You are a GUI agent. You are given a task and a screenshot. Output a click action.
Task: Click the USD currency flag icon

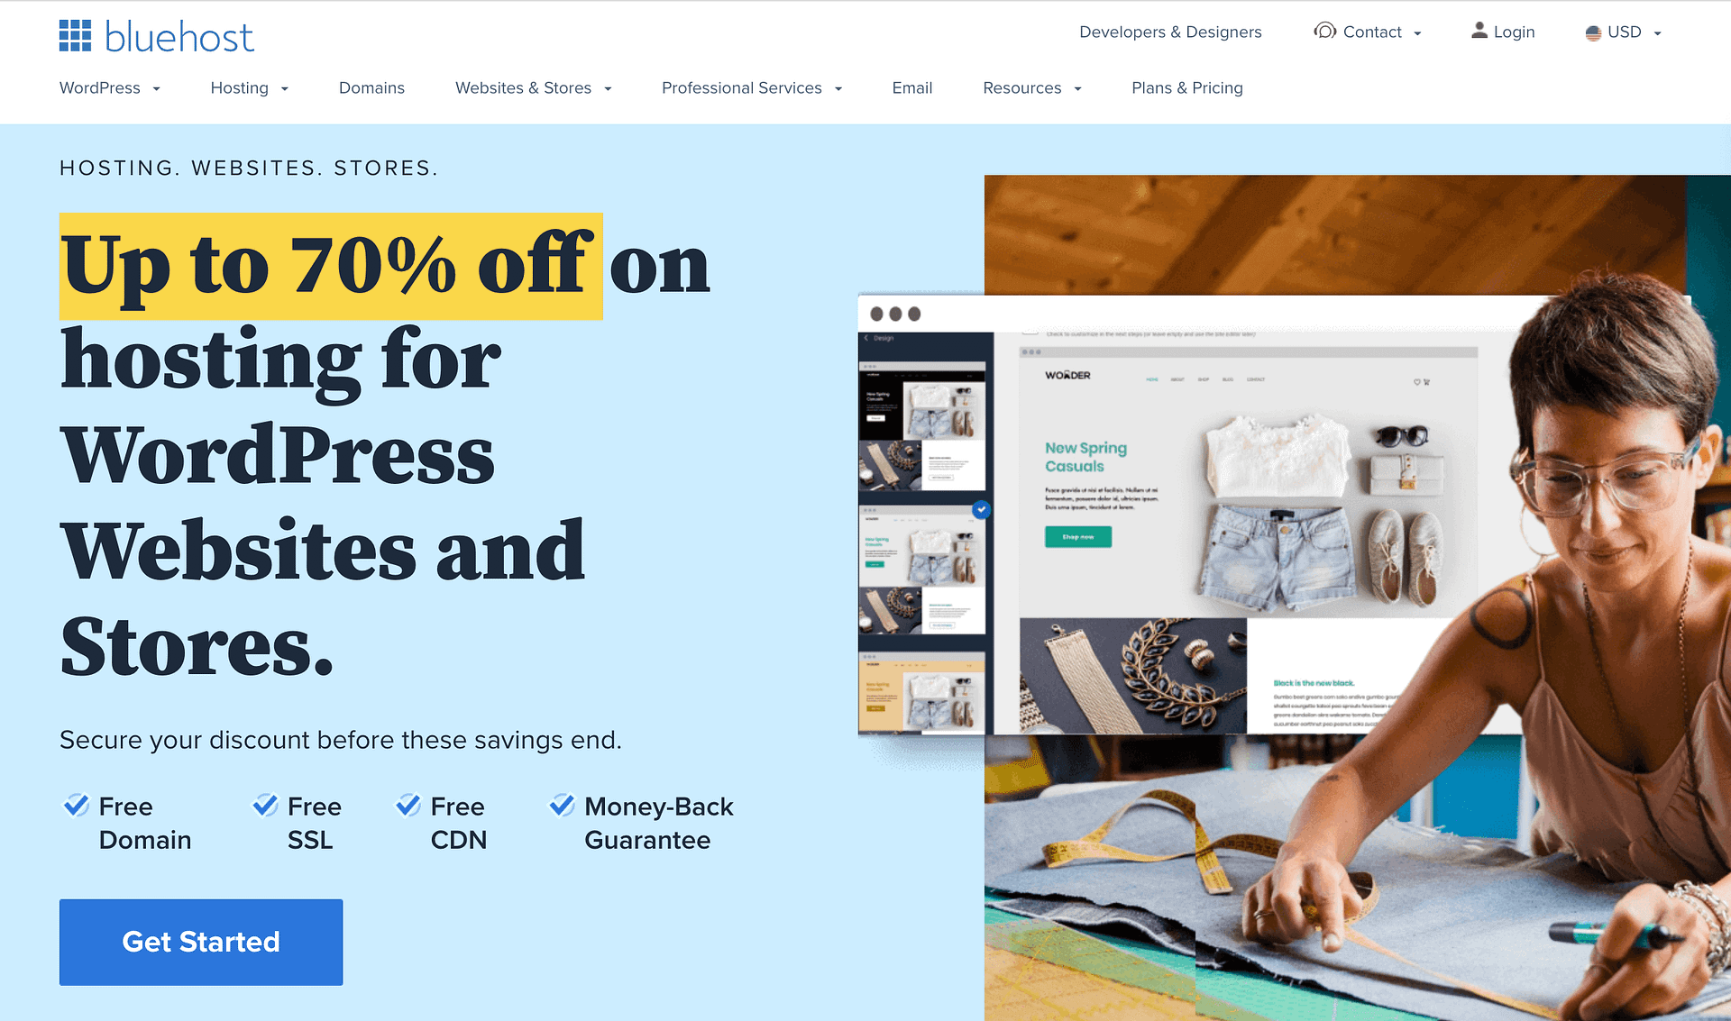tap(1594, 32)
